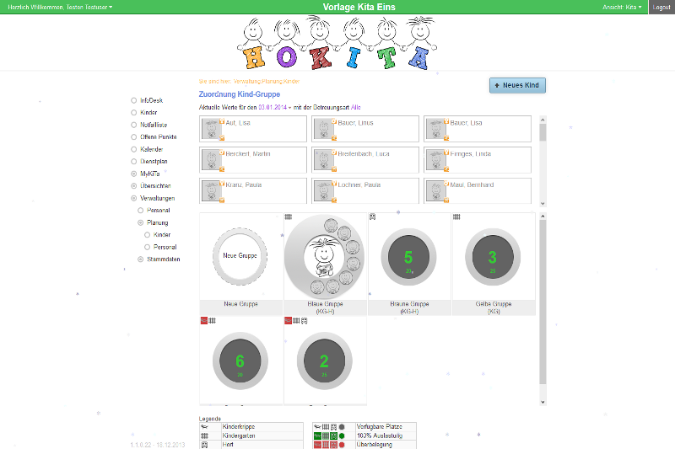The height and width of the screenshot is (449, 675).
Task: Click lower orange icon on Bauer, Linus card
Action: click(334, 138)
